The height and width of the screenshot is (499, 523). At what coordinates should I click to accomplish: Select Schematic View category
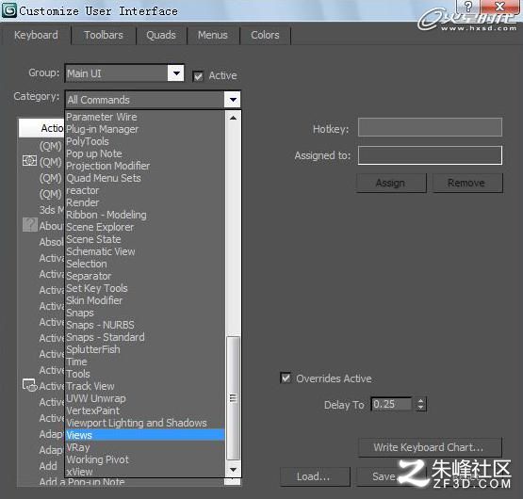coord(145,251)
